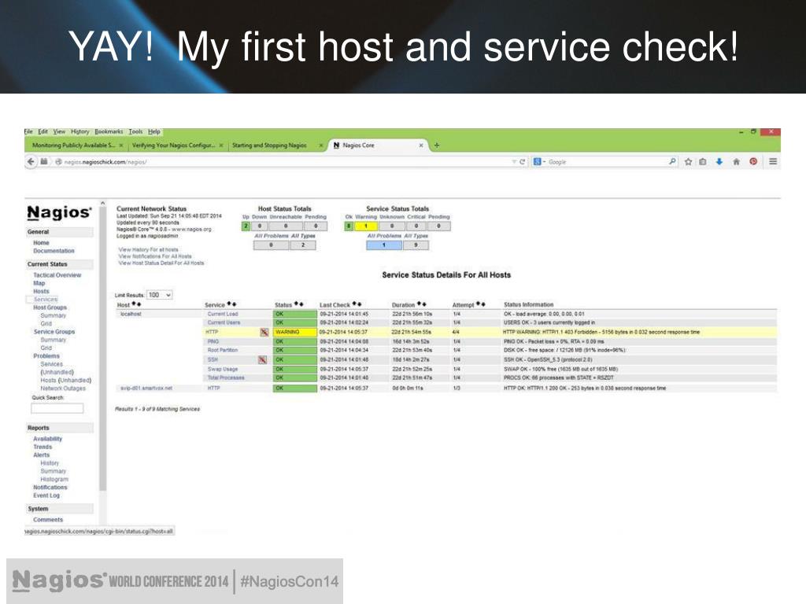Open the View menu

coord(60,132)
